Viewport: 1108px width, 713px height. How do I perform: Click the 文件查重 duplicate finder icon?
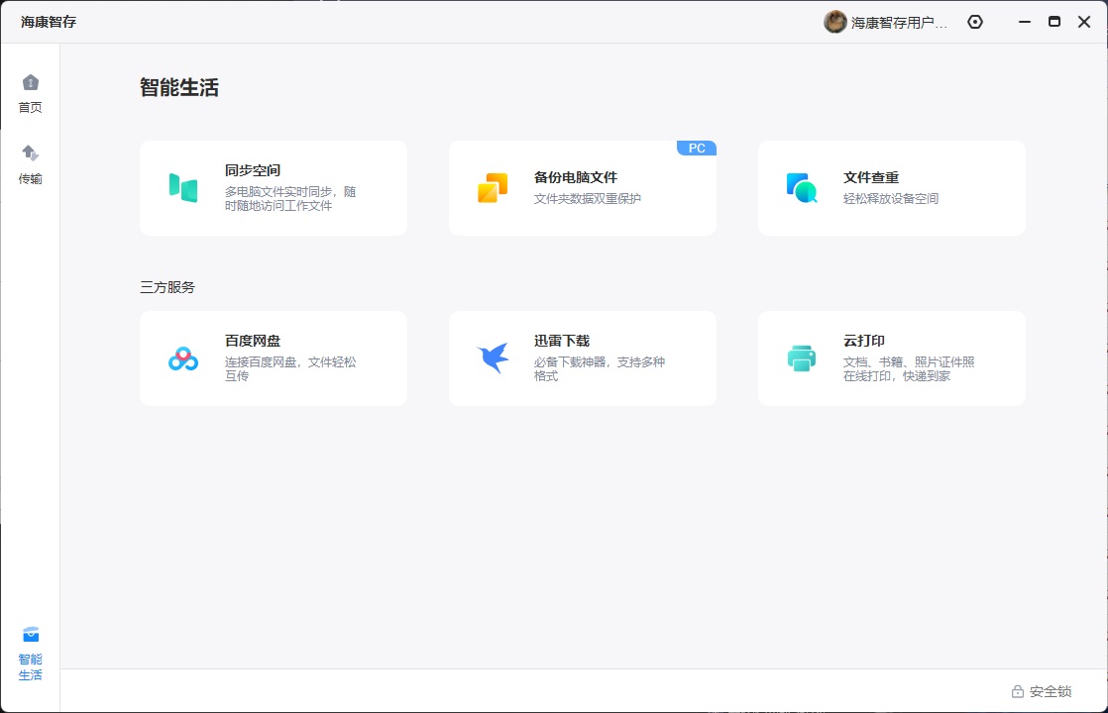[x=803, y=186]
